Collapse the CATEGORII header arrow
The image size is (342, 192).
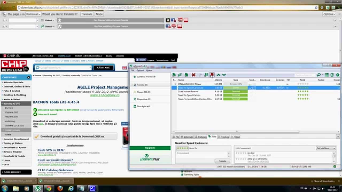pyautogui.click(x=29, y=77)
